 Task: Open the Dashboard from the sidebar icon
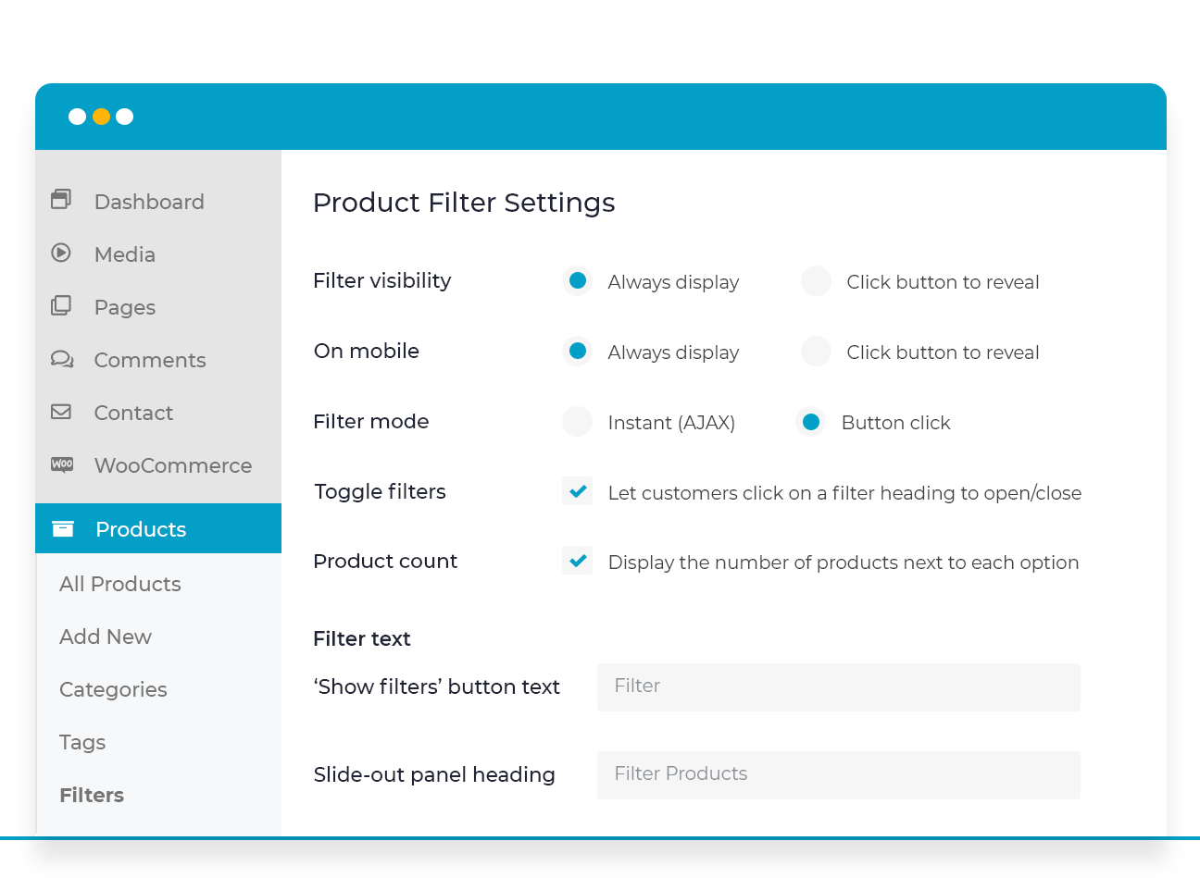[60, 198]
